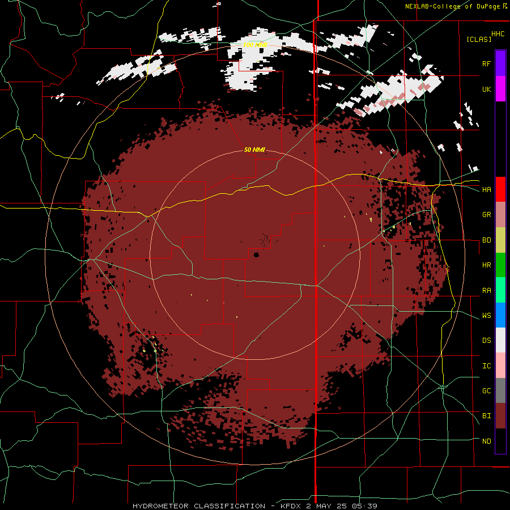Click the white DS legend swatch
This screenshot has height=510, width=510.
pos(500,340)
